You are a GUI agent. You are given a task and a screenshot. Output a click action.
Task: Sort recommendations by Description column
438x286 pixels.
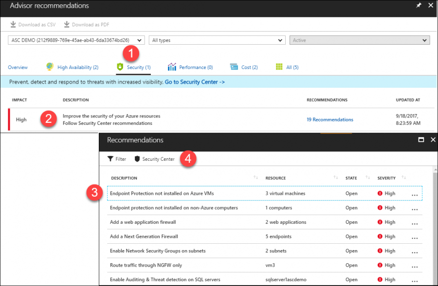(x=255, y=178)
